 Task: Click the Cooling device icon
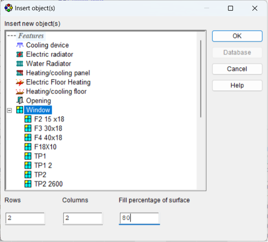pyautogui.click(x=20, y=45)
